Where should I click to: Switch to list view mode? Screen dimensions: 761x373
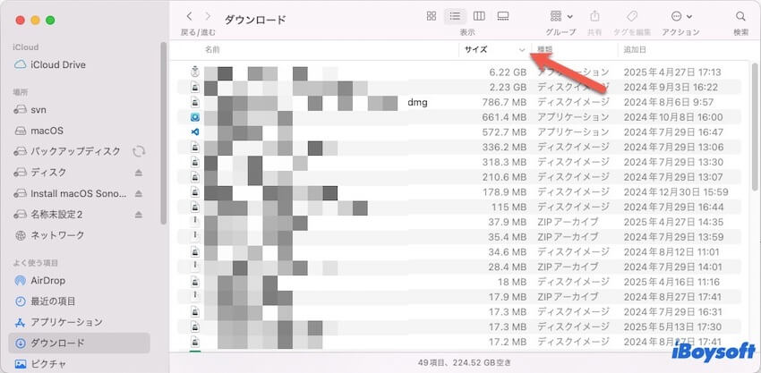coord(456,16)
